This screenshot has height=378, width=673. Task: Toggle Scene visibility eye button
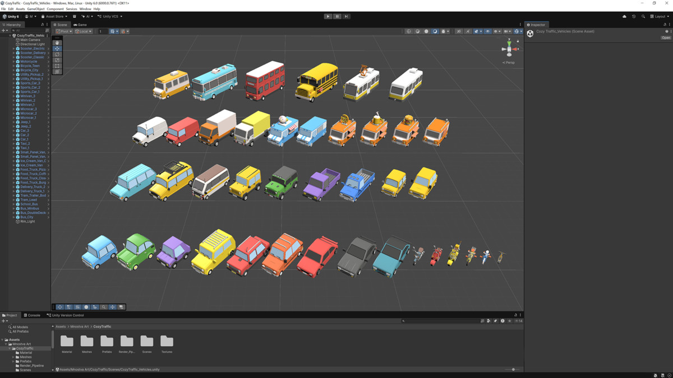point(487,31)
